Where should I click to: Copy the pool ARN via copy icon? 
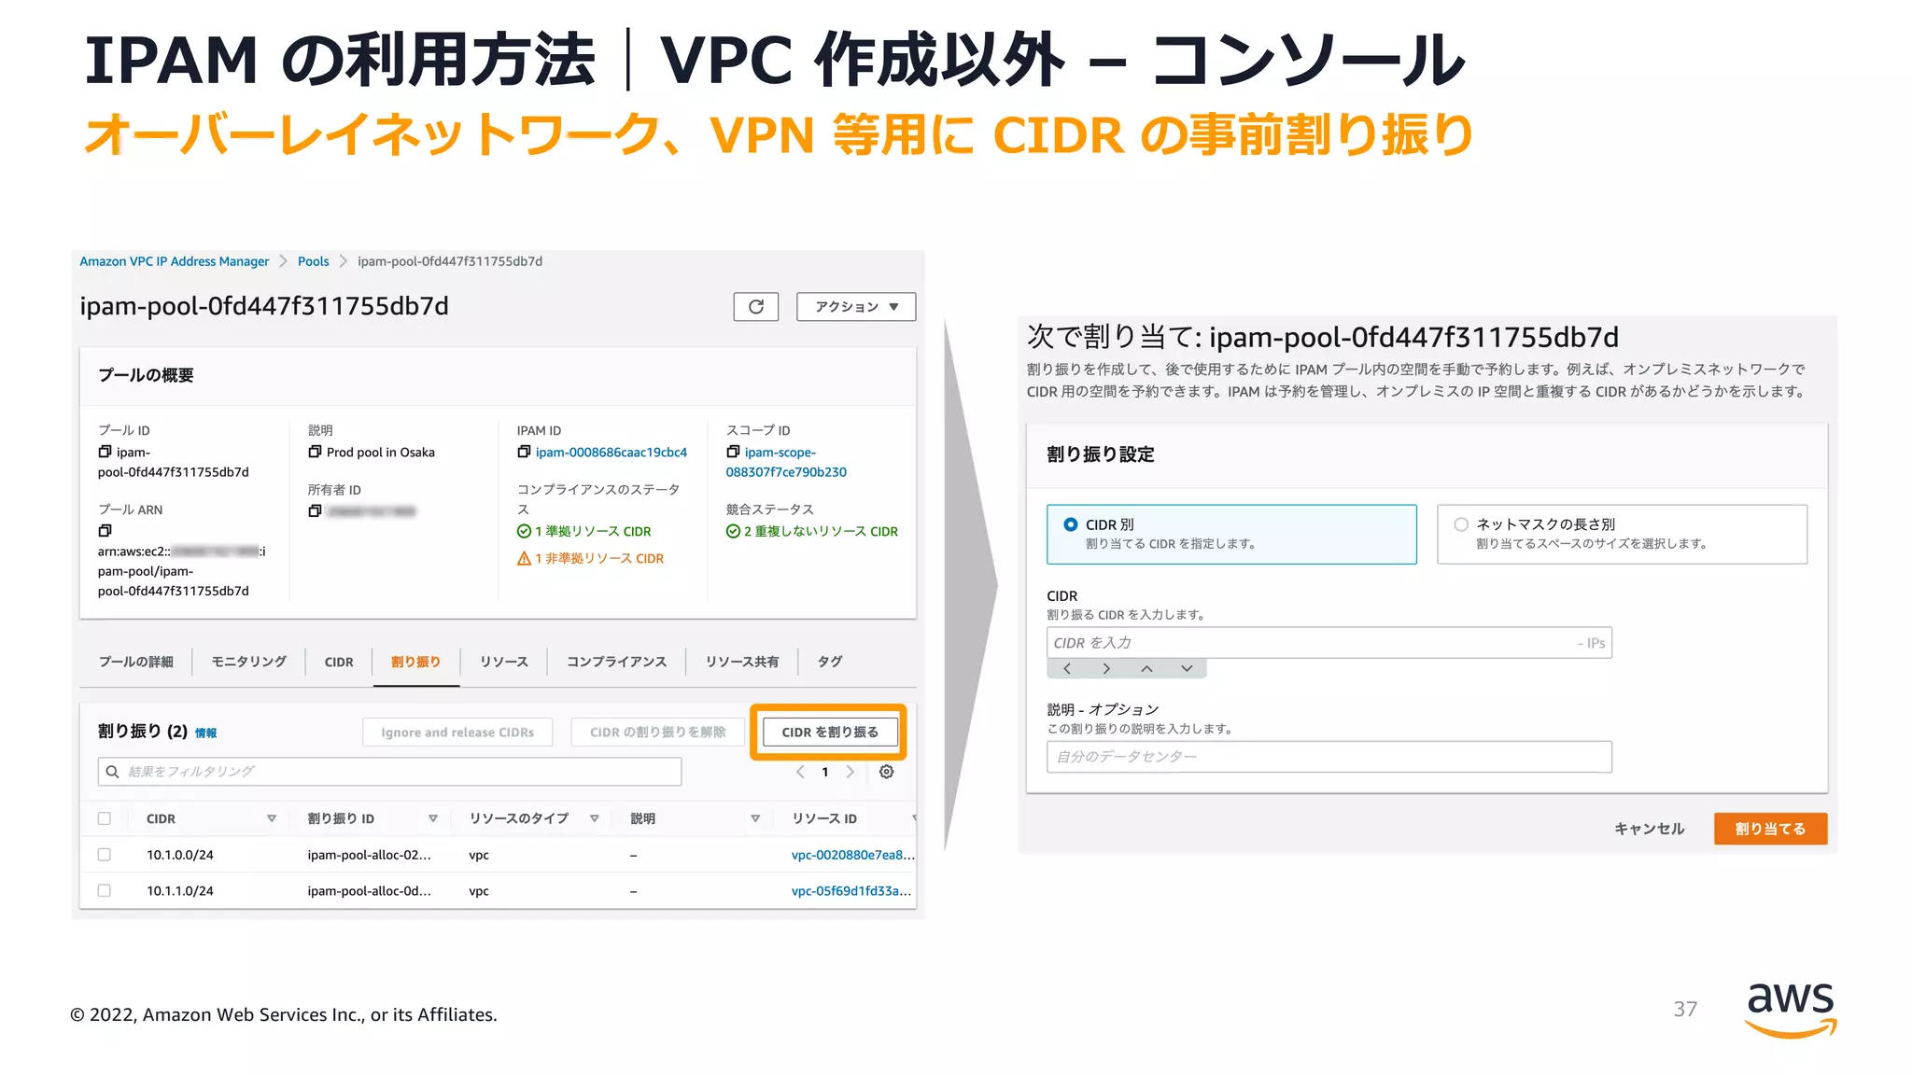click(x=105, y=530)
